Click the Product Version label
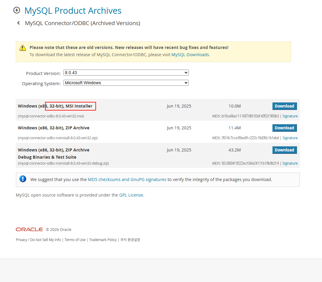The image size is (322, 282). [x=43, y=73]
